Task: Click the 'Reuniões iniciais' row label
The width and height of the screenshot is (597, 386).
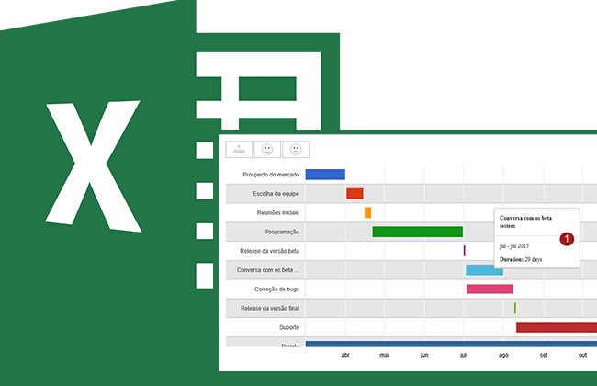Action: (x=278, y=212)
